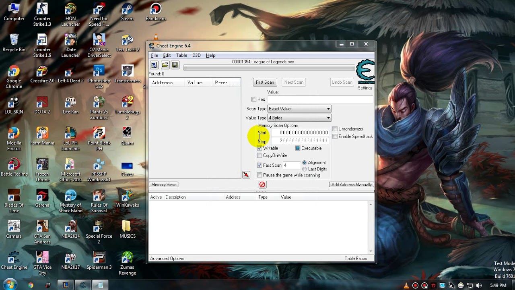Viewport: 515px width, 290px height.
Task: Open the Edit menu
Action: pos(167,55)
